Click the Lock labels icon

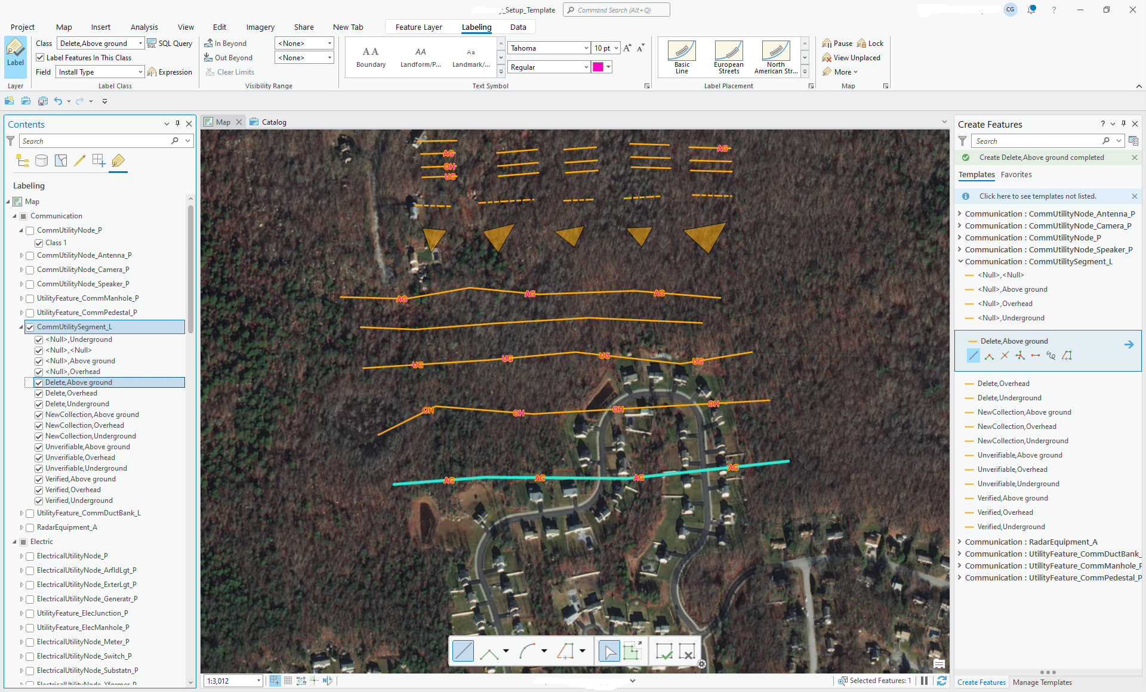point(870,44)
